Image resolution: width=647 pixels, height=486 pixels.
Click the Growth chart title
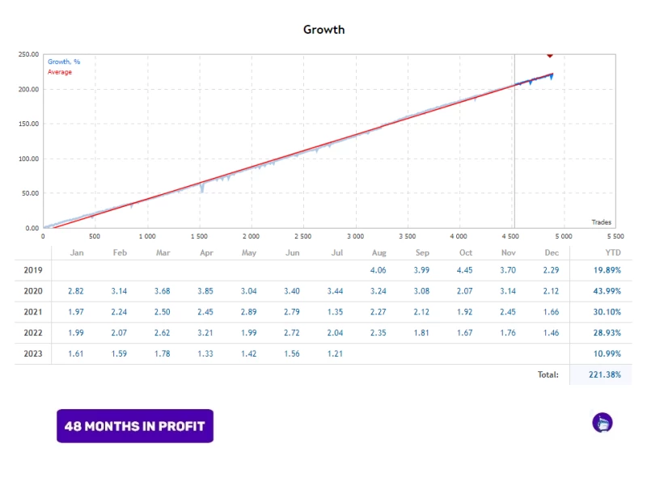point(323,30)
